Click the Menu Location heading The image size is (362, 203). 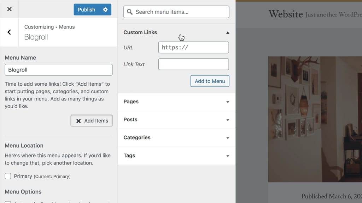pos(24,146)
